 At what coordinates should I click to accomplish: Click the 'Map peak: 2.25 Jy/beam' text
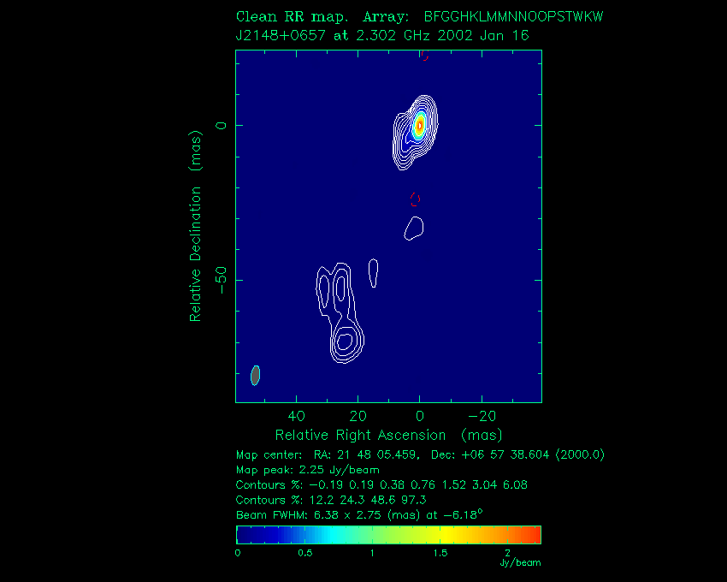click(x=307, y=470)
